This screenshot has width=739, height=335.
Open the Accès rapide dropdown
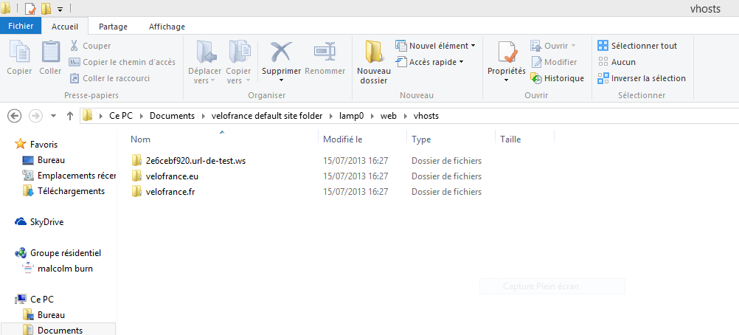(x=430, y=62)
